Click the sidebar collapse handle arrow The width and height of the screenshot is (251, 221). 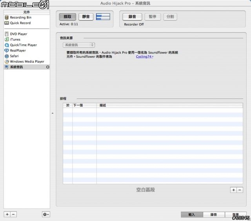click(53, 113)
